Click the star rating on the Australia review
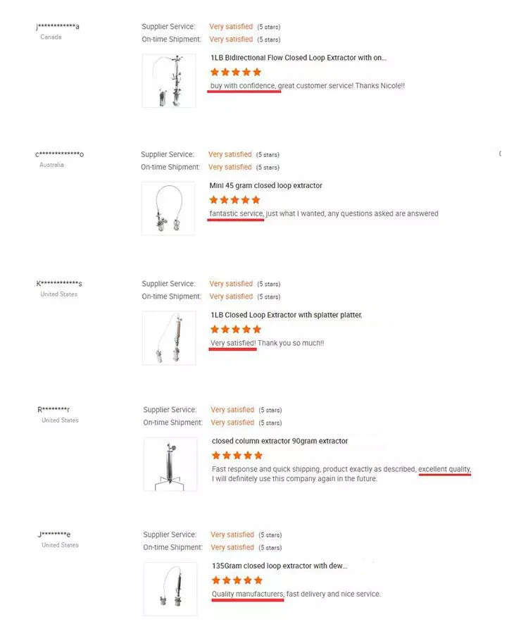The image size is (528, 636). click(x=235, y=200)
